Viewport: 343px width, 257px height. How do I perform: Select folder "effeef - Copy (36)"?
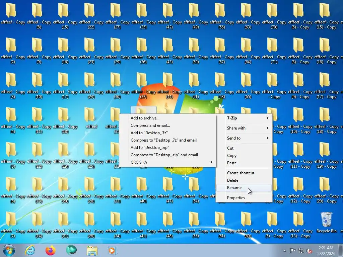(x=143, y=51)
